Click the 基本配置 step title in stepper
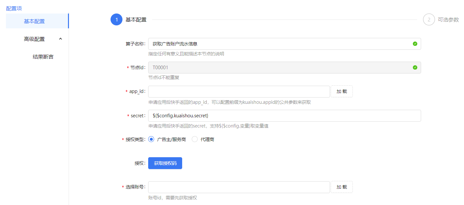This screenshot has height=205, width=464. tap(136, 20)
